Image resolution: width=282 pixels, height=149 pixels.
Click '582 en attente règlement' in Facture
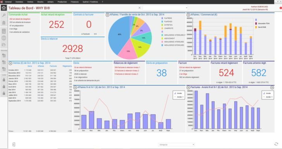189,77
